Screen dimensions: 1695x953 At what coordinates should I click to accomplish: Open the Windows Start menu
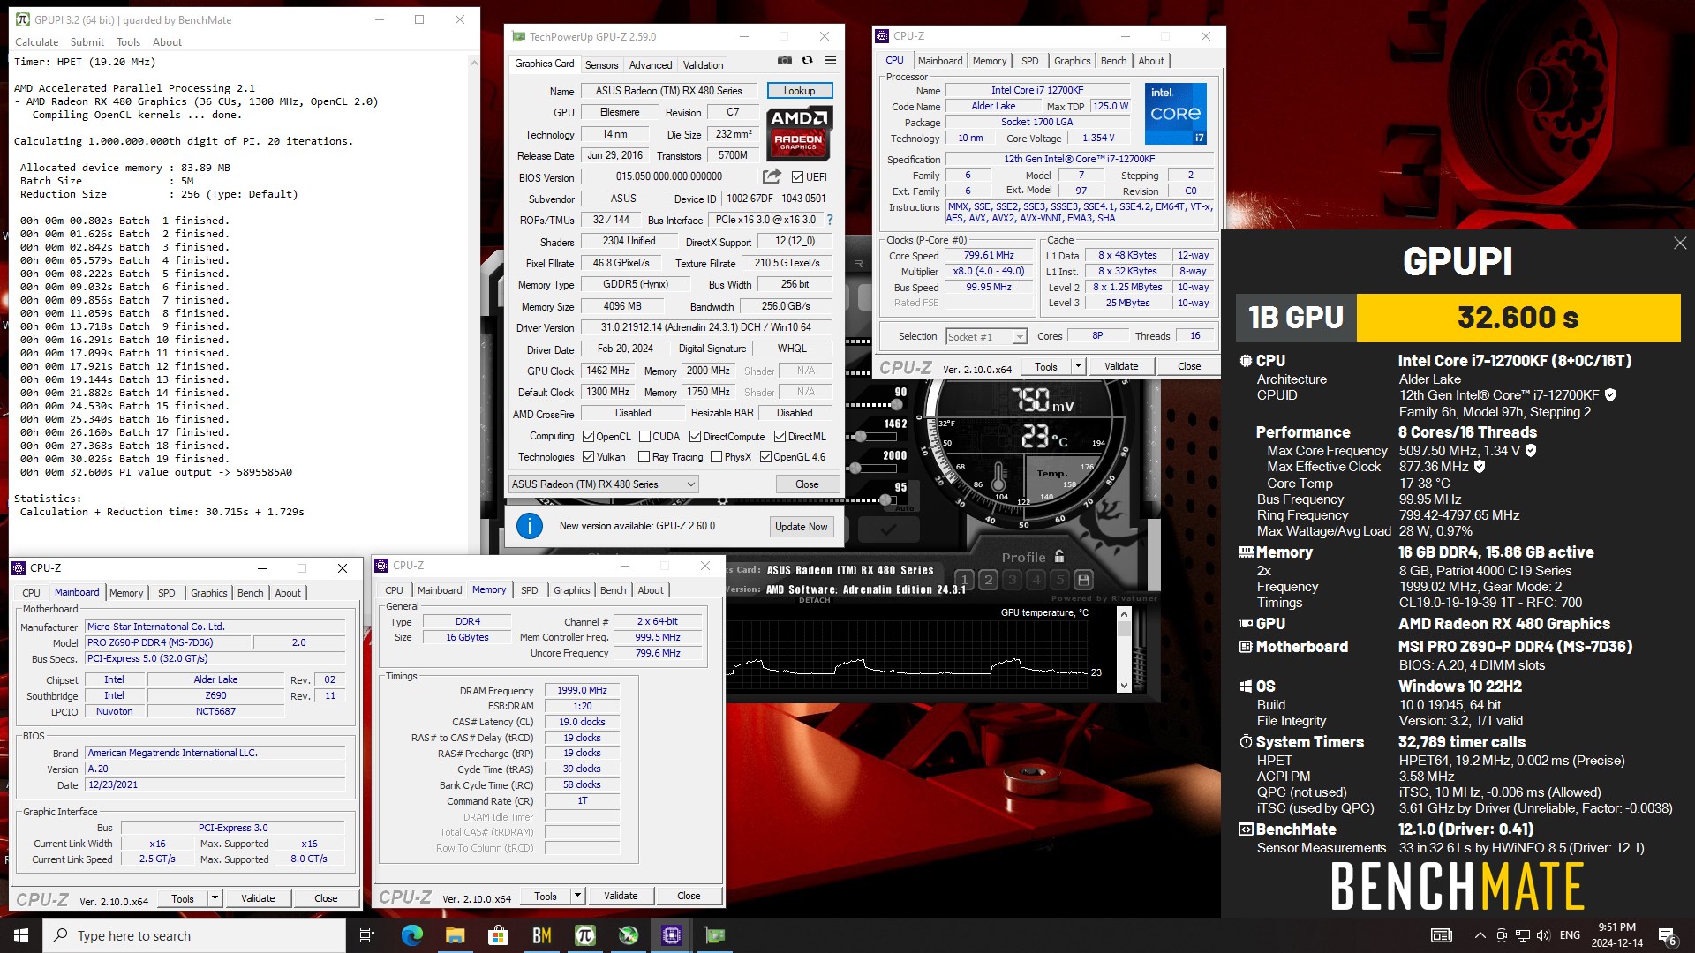21,935
